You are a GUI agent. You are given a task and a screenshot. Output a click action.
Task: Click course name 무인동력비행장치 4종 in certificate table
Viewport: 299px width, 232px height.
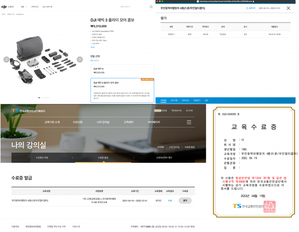30,201
